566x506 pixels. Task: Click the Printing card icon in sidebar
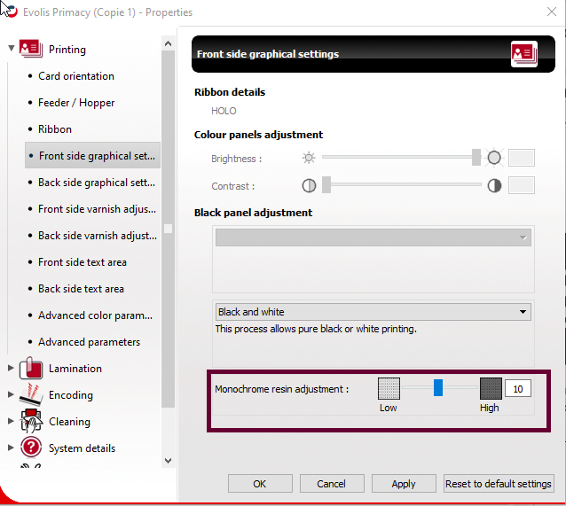pos(31,49)
